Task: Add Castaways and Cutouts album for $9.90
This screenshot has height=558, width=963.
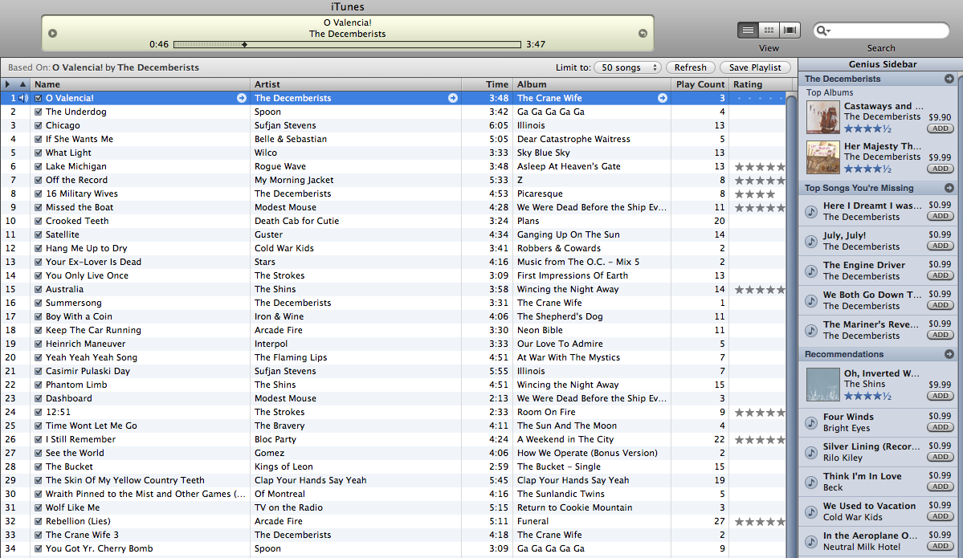Action: [941, 129]
